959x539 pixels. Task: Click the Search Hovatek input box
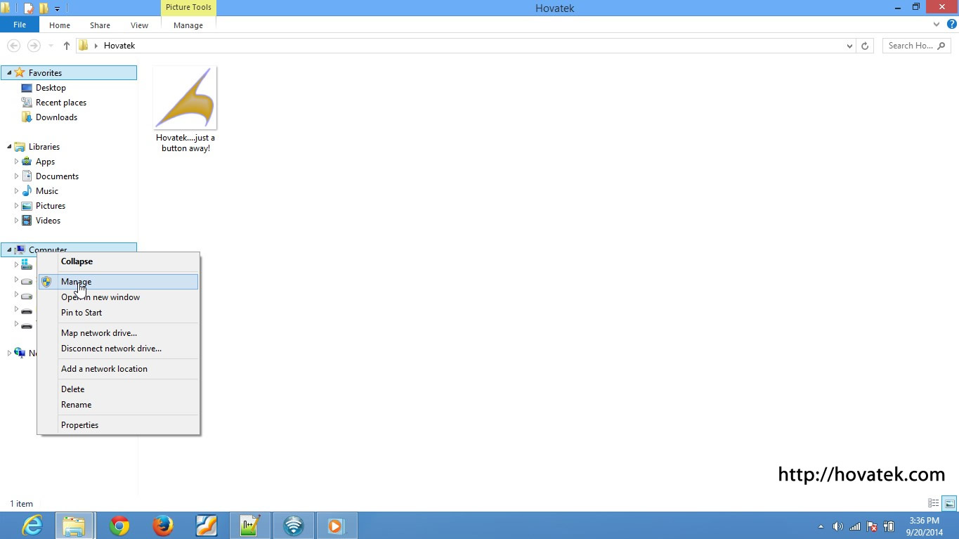(911, 46)
